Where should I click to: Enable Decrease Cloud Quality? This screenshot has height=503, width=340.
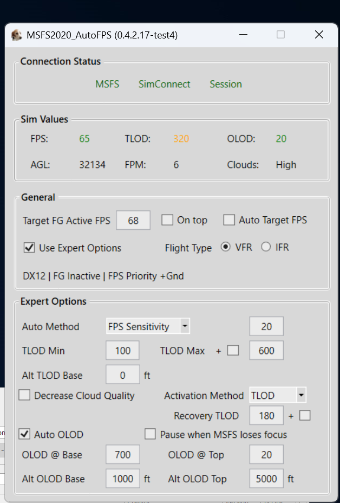pos(24,395)
